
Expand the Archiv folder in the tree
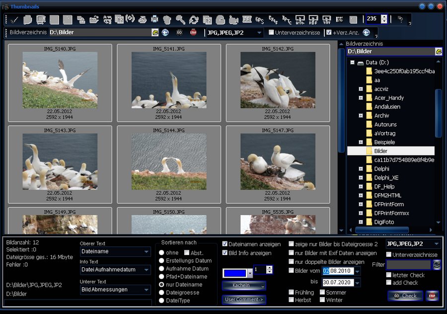point(361,115)
